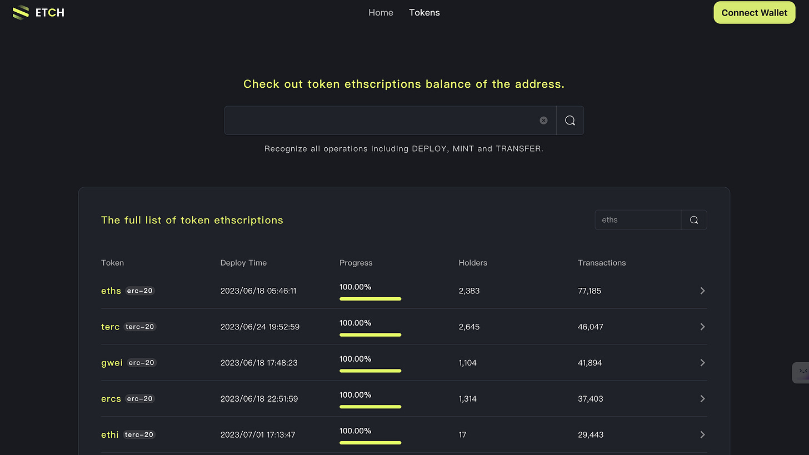Image resolution: width=809 pixels, height=455 pixels.
Task: Click holders count 2,645
Action: [469, 327]
